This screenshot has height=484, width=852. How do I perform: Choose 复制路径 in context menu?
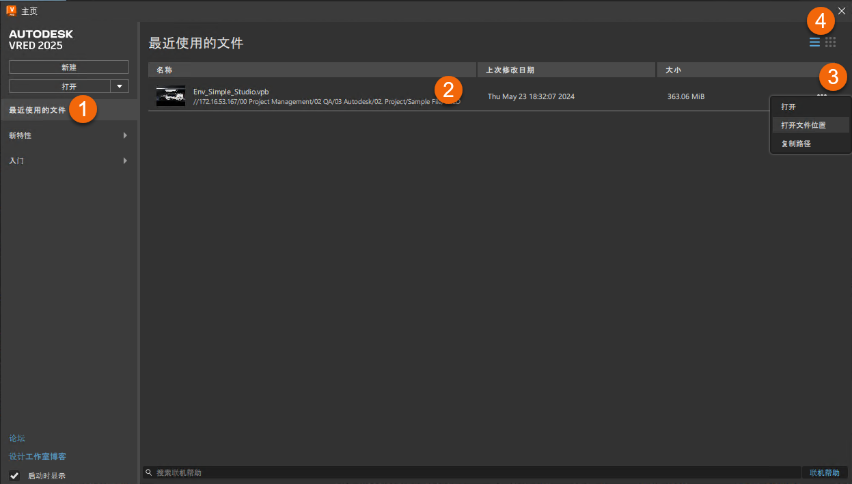tap(810, 144)
